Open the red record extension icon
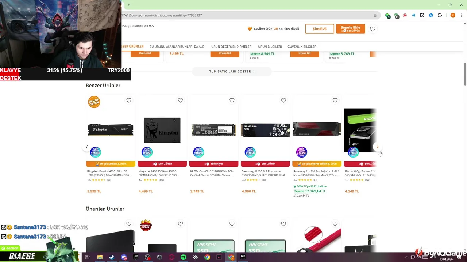The height and width of the screenshot is (262, 467). tap(405, 15)
